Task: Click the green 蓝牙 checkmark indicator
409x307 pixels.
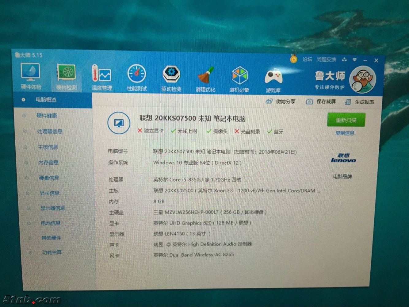Action: tap(270, 132)
